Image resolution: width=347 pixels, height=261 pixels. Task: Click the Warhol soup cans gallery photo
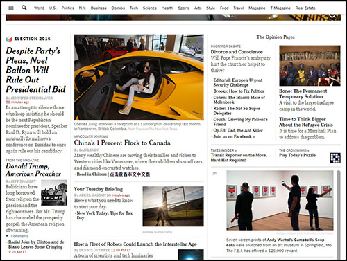[280, 200]
